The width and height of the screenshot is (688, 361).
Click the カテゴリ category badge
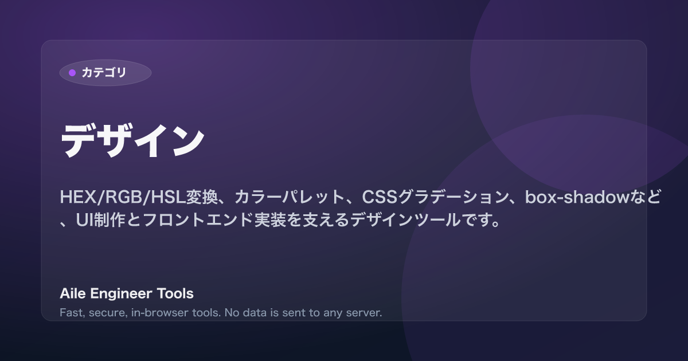coord(105,73)
